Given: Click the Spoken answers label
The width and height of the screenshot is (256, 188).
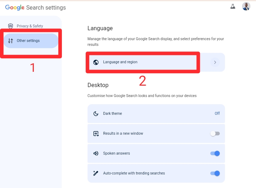Looking at the screenshot, I should [x=116, y=154].
